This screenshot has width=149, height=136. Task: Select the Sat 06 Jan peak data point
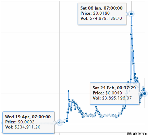coord(131,14)
